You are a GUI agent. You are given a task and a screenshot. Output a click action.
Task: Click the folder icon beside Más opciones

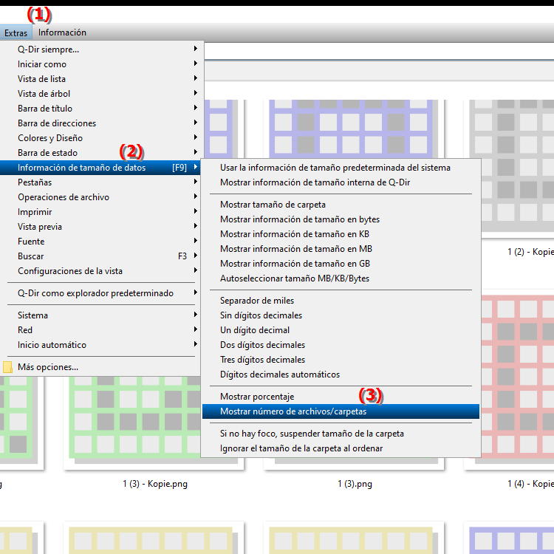tap(7, 367)
